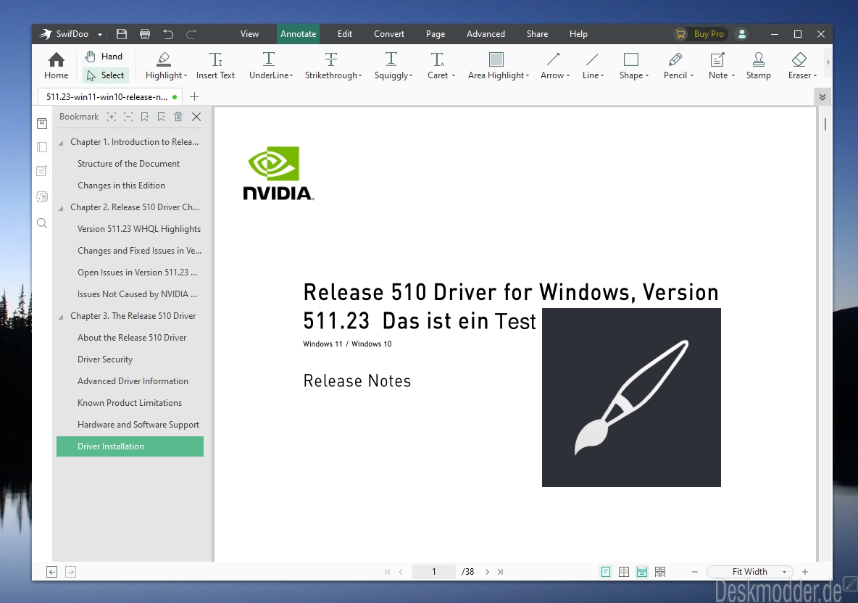Viewport: 858px width, 603px height.
Task: Go to Home in the toolbar
Action: click(x=57, y=66)
